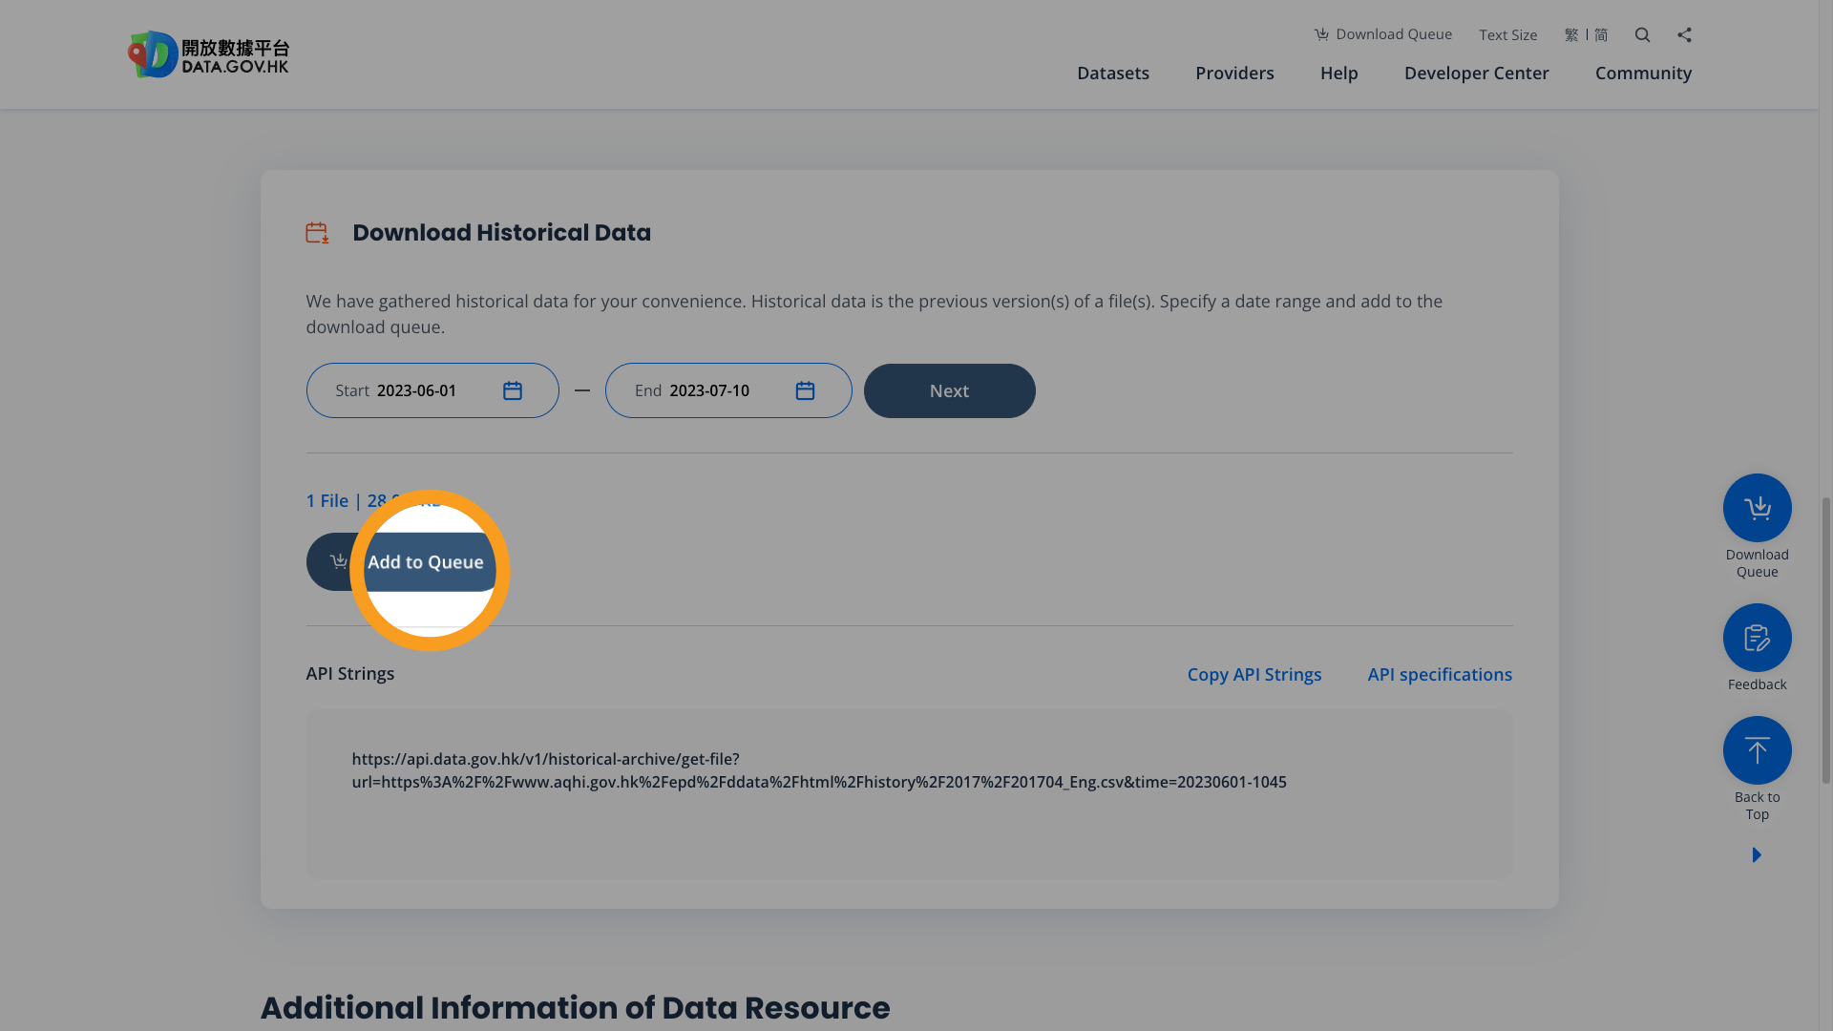Screen dimensions: 1833x1031
Task: Switch interface to Simplified Chinese 简
Action: (1601, 34)
